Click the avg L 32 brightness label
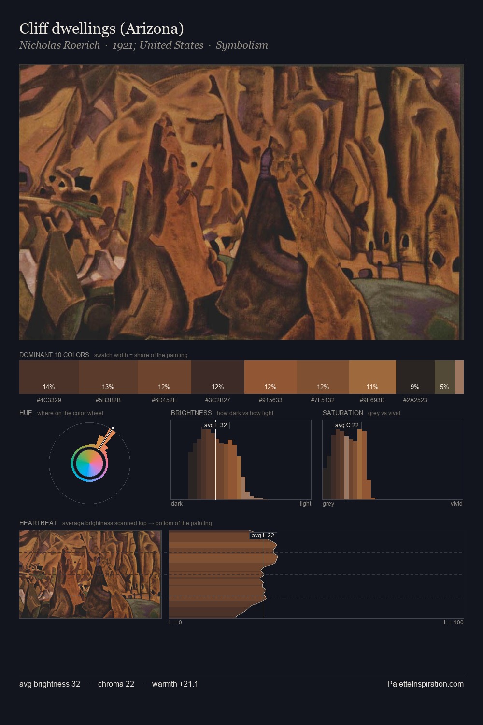 tap(215, 425)
